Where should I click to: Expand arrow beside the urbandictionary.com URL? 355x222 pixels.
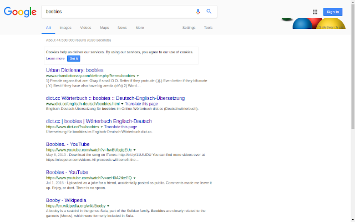(138, 76)
